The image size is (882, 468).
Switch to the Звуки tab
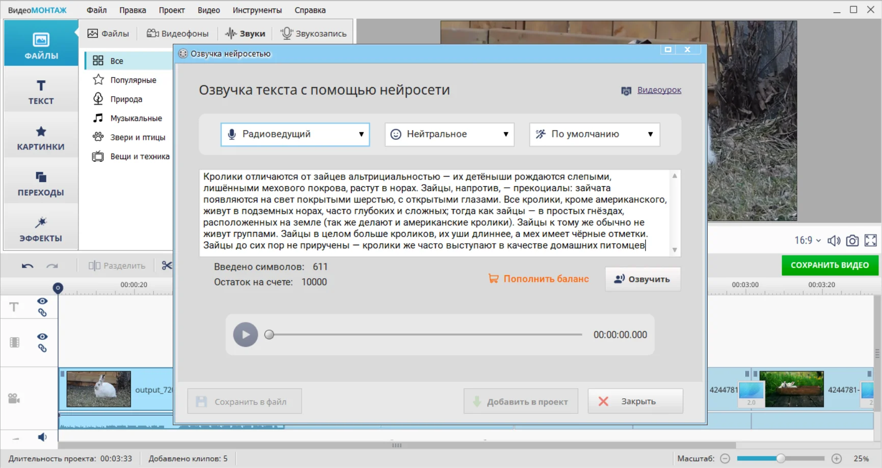pos(246,34)
